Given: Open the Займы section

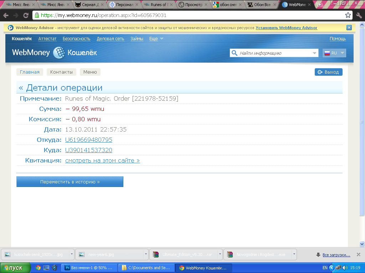Looking at the screenshot, I should (137, 39).
